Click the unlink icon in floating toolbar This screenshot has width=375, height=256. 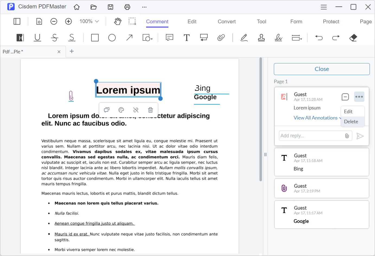(x=136, y=110)
